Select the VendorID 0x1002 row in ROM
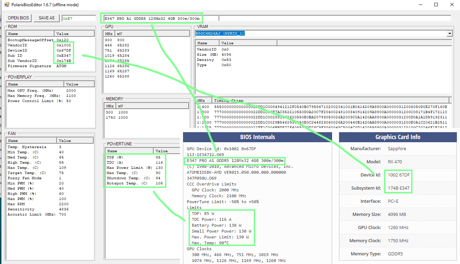The width and height of the screenshot is (460, 264). click(x=50, y=45)
